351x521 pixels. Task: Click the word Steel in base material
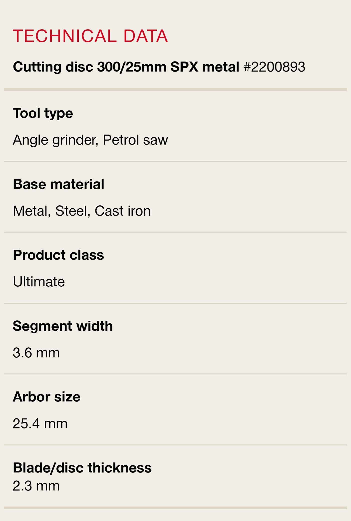point(71,211)
